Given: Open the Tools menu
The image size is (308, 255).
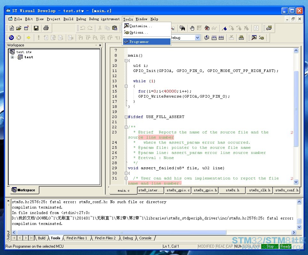Looking at the screenshot, I should click(x=128, y=19).
